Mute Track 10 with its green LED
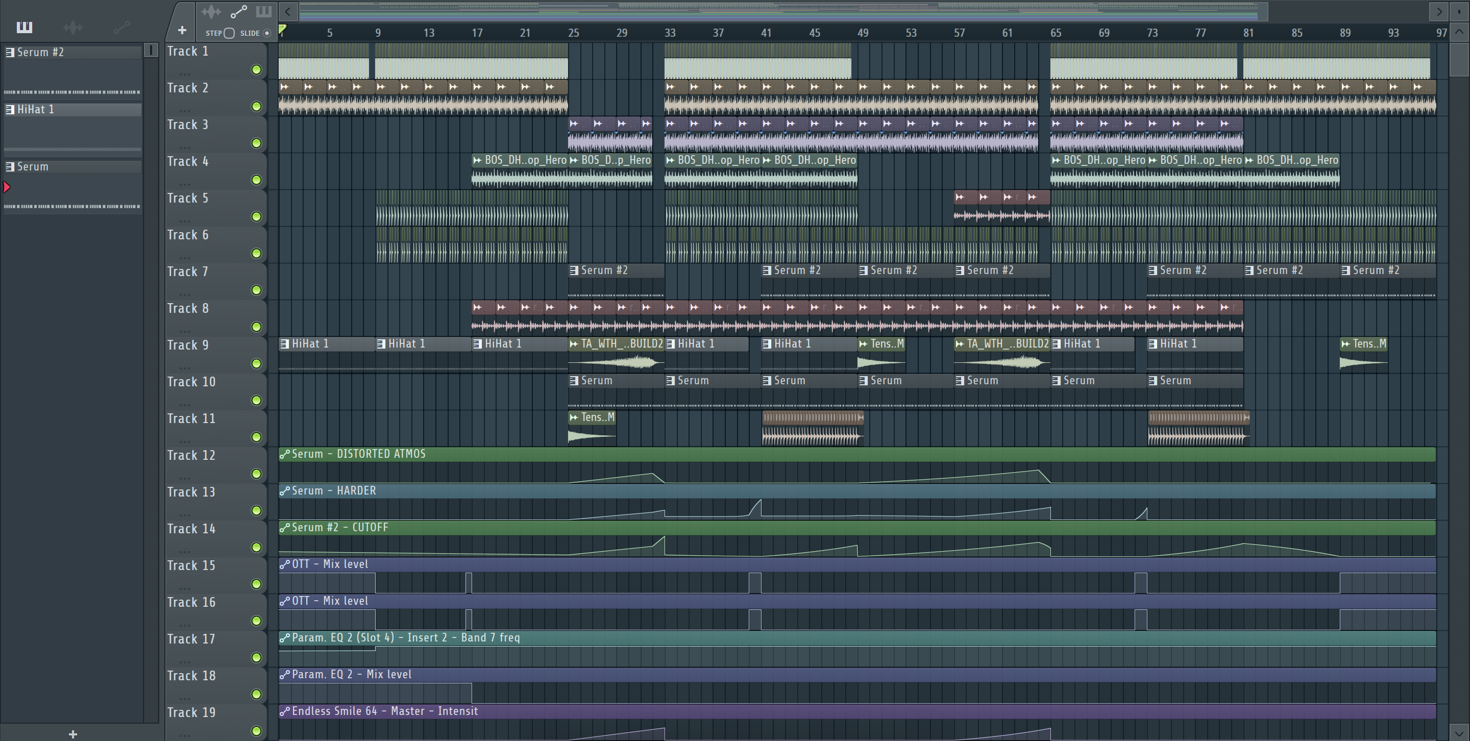This screenshot has height=741, width=1470. (x=257, y=401)
